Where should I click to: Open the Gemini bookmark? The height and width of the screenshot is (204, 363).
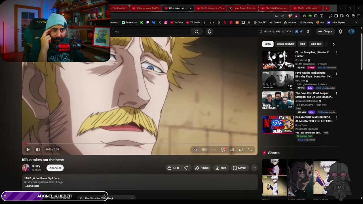coord(275,22)
